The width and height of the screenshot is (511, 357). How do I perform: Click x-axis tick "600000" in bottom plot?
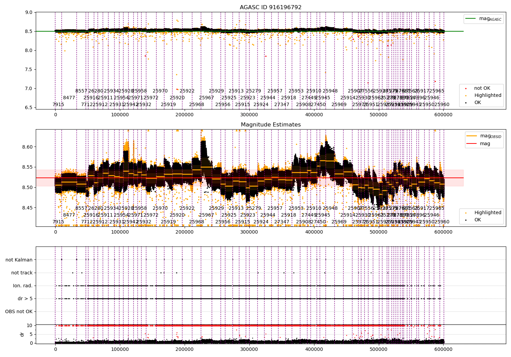[x=443, y=350]
